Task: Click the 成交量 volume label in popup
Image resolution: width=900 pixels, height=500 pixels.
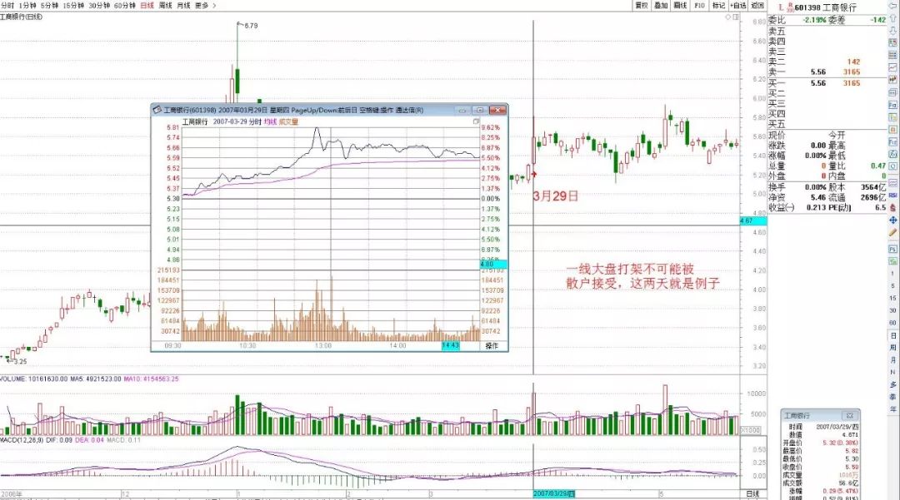Action: click(288, 122)
